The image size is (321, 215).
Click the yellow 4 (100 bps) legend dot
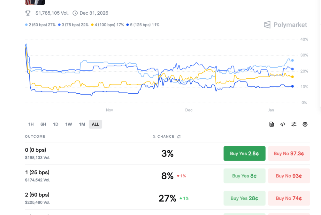point(92,25)
